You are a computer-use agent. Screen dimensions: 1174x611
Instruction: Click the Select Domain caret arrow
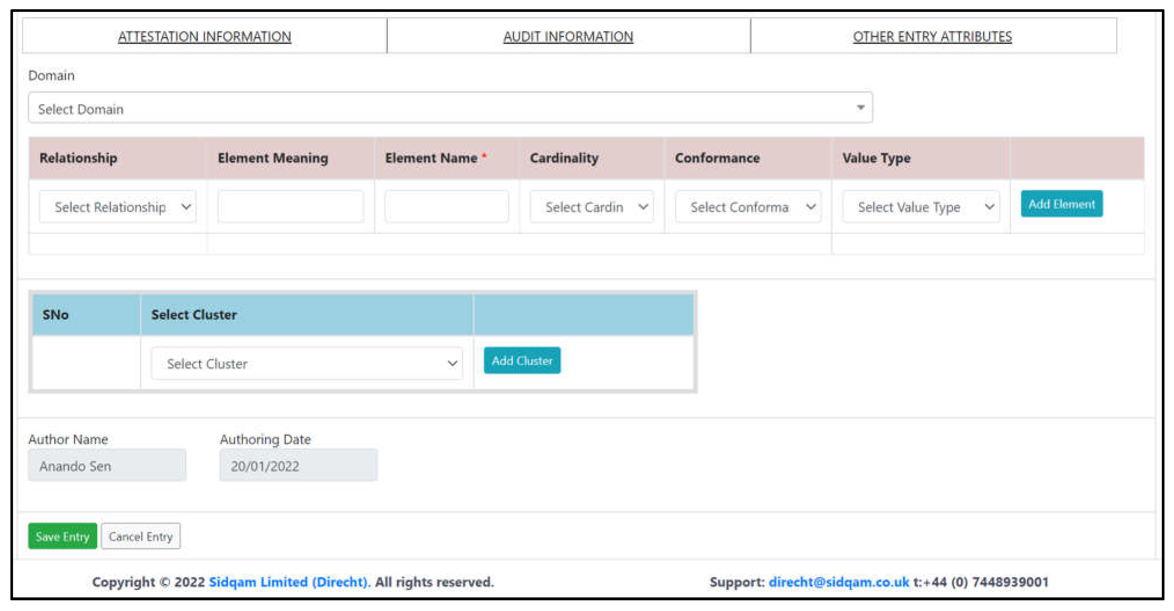pos(860,108)
